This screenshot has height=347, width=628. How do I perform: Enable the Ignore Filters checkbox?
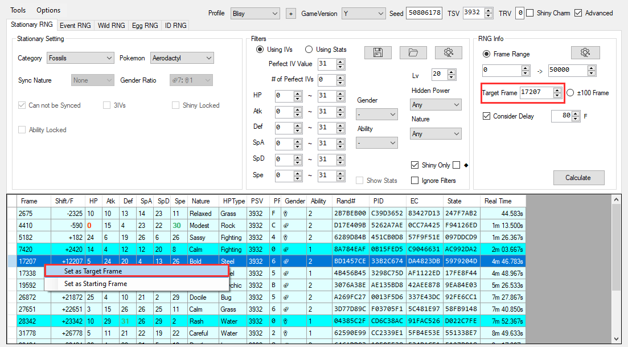click(x=415, y=181)
